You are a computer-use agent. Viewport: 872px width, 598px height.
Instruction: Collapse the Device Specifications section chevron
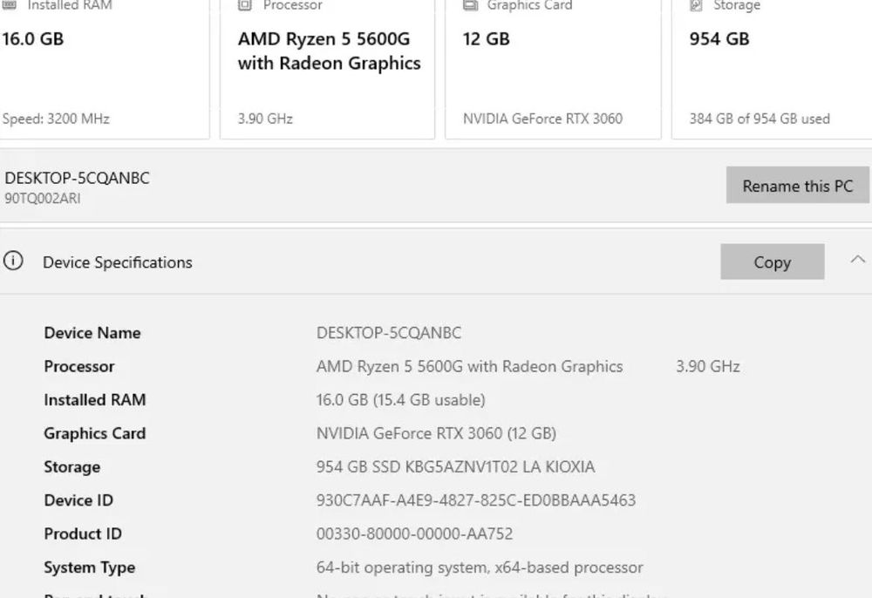tap(858, 260)
